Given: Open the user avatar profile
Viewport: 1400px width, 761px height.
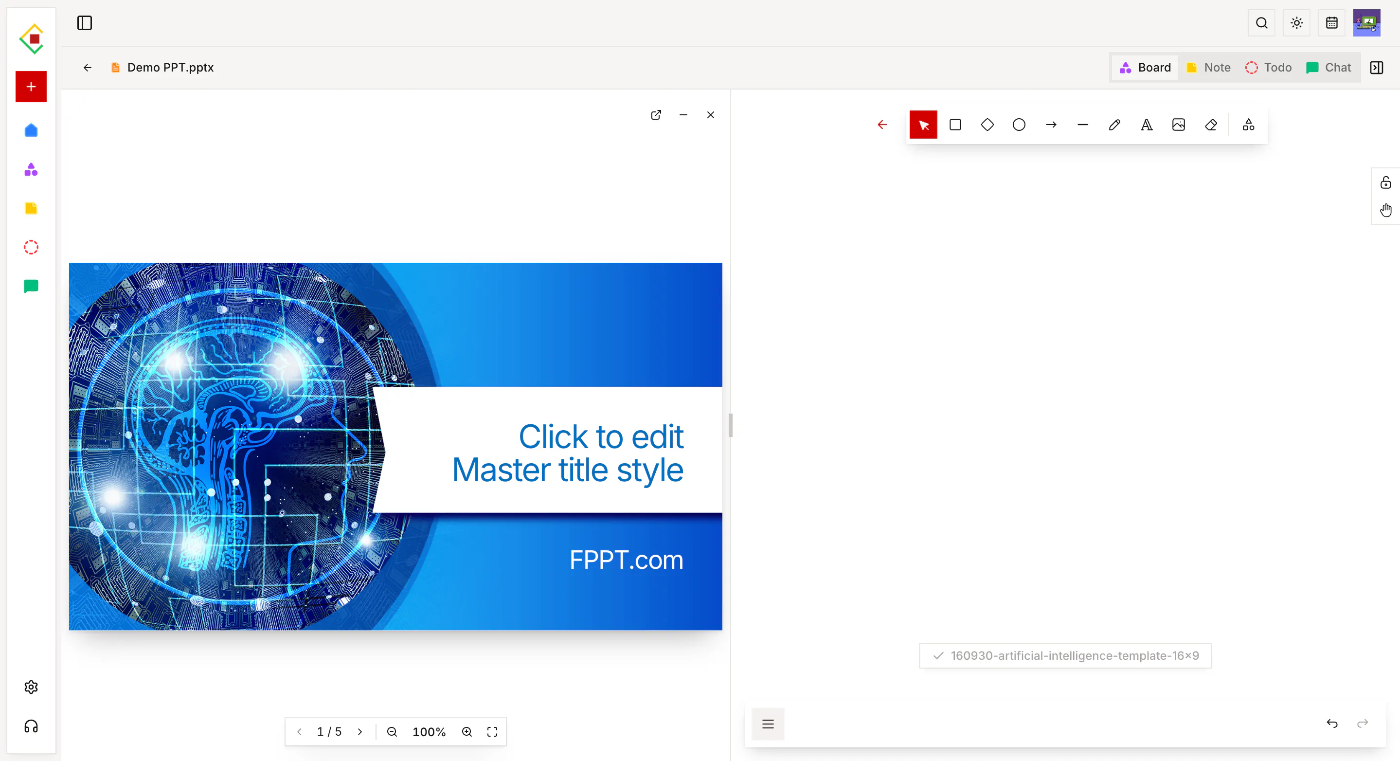Looking at the screenshot, I should 1367,23.
